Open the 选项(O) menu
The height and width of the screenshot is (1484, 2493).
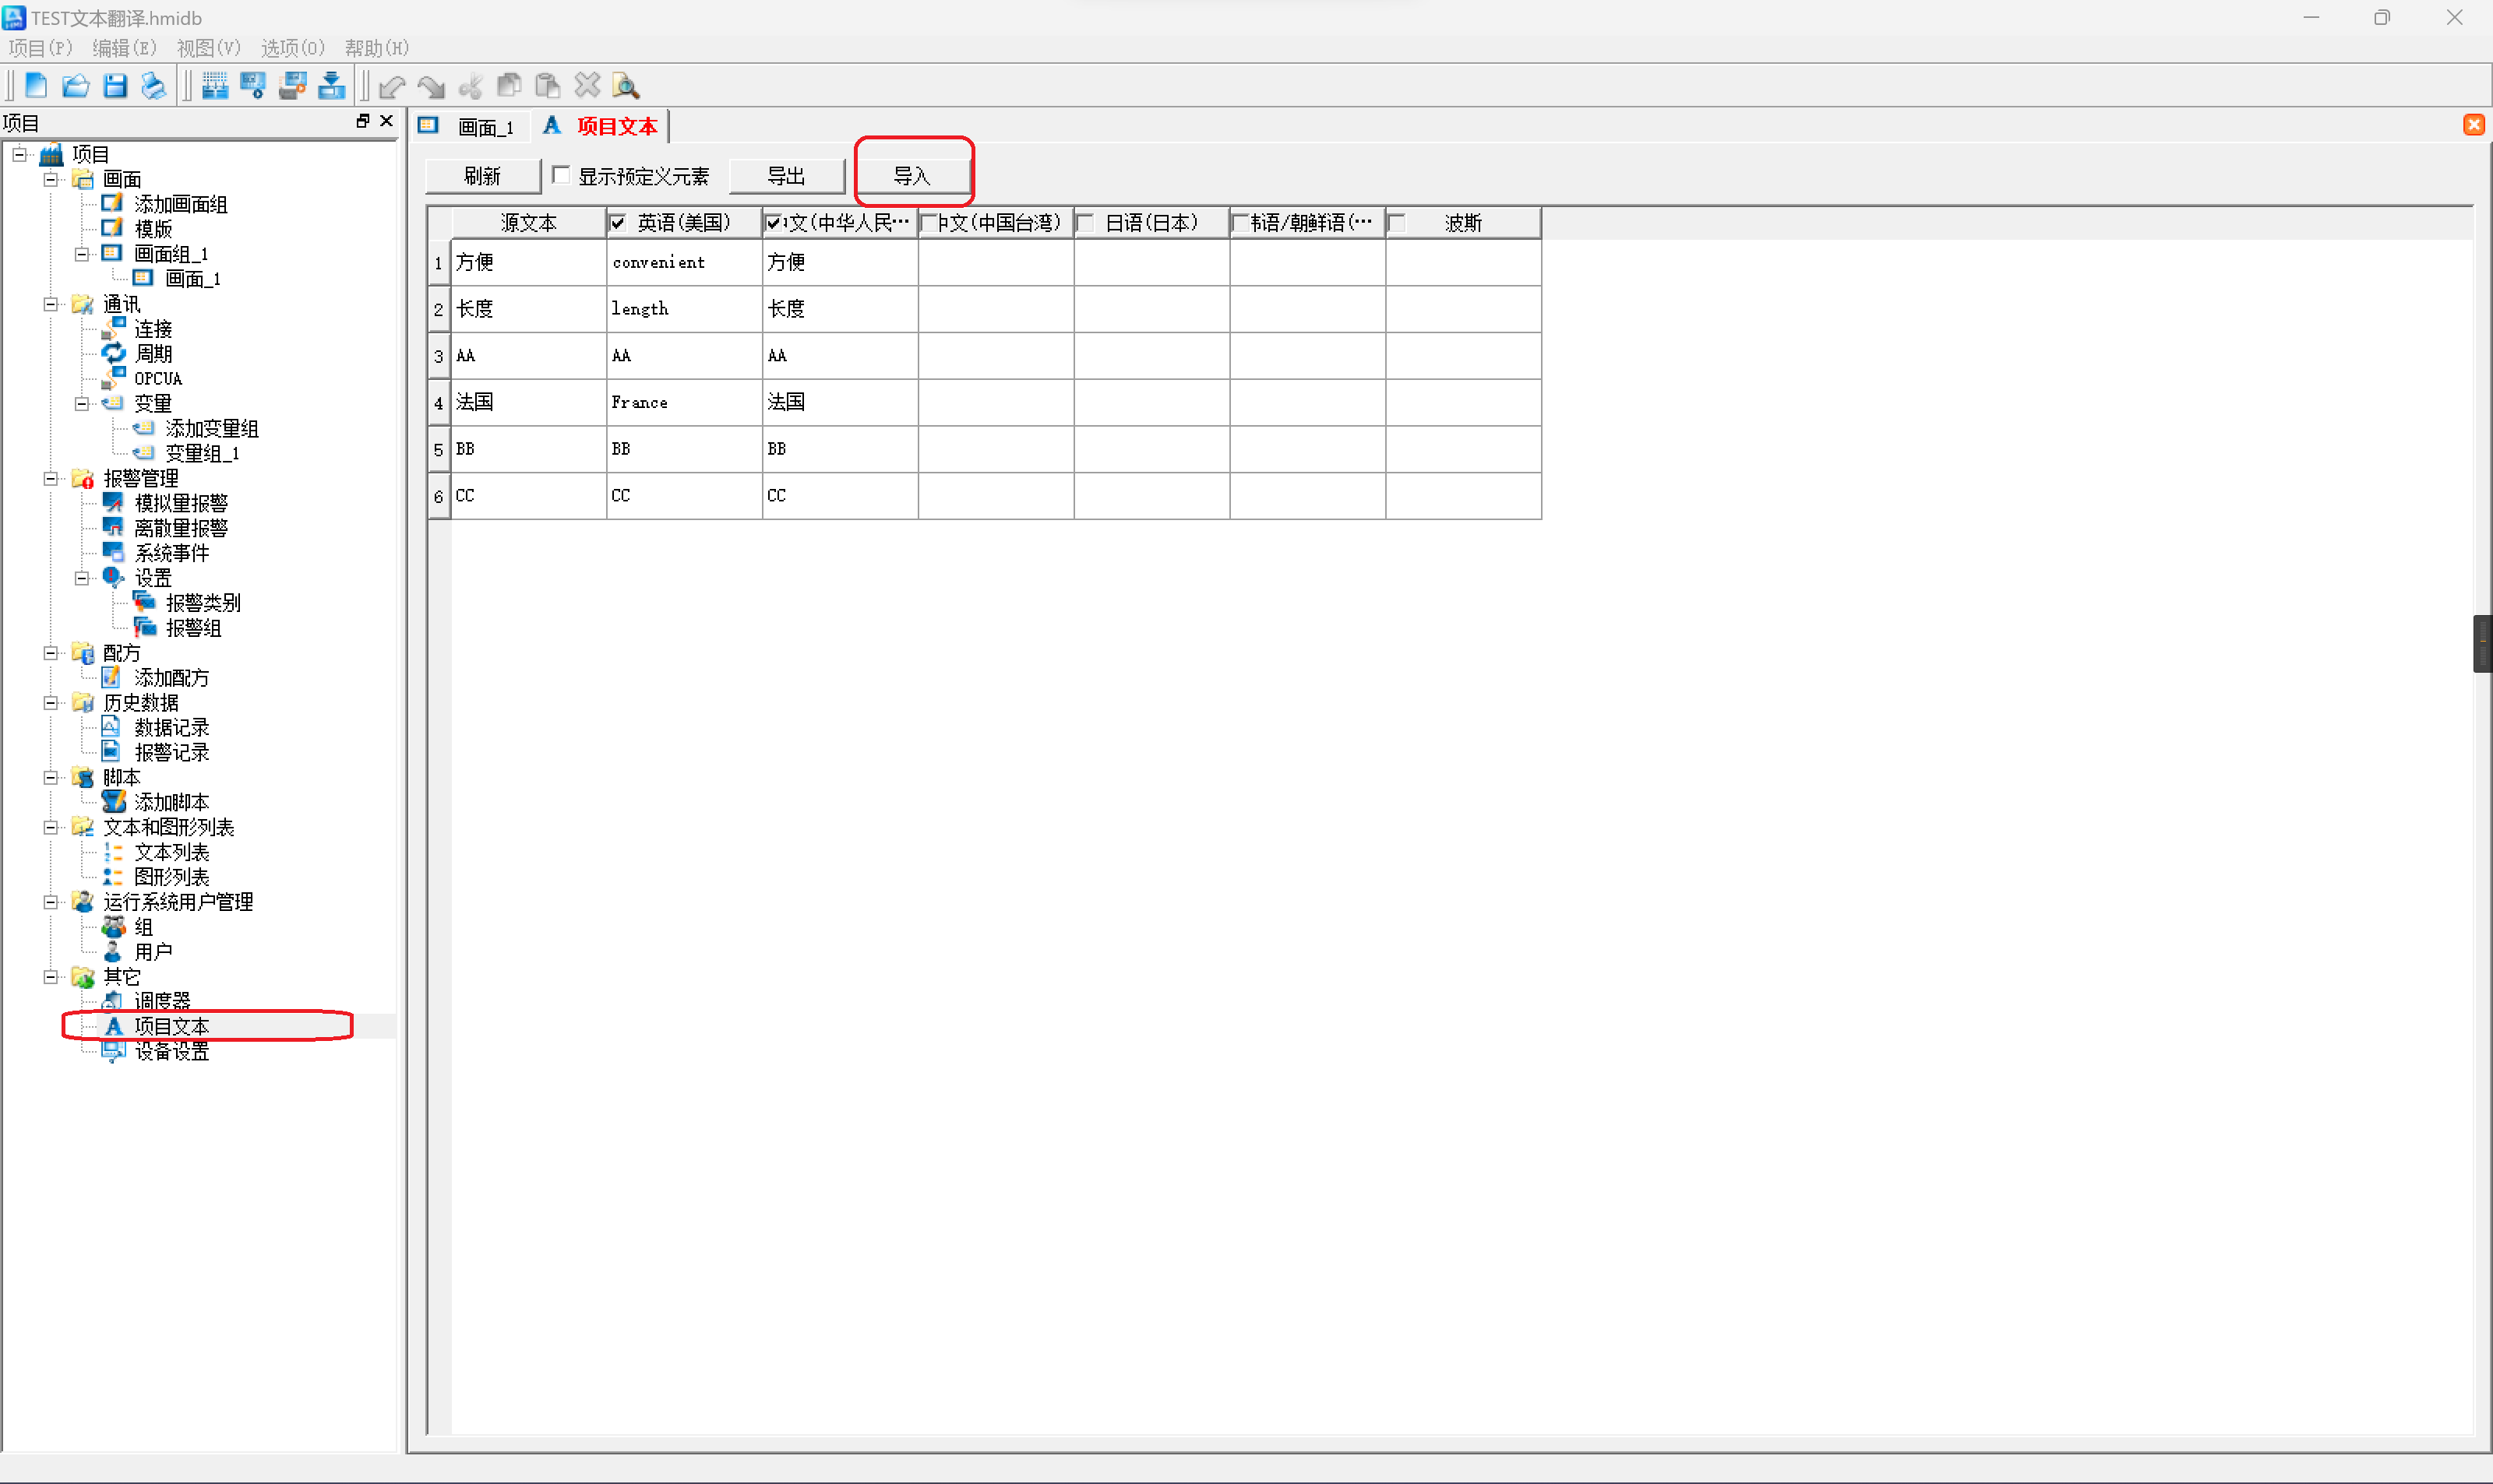(293, 48)
